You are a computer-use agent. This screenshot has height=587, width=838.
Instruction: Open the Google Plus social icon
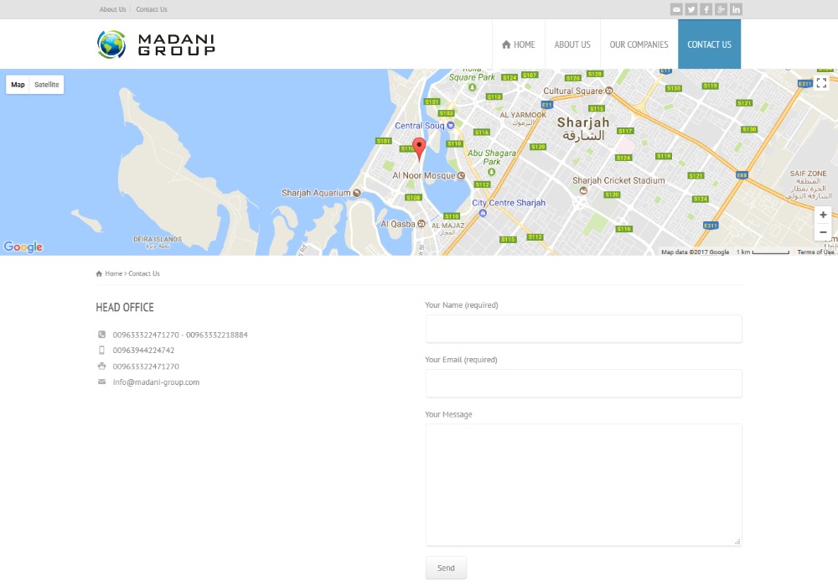coord(721,9)
